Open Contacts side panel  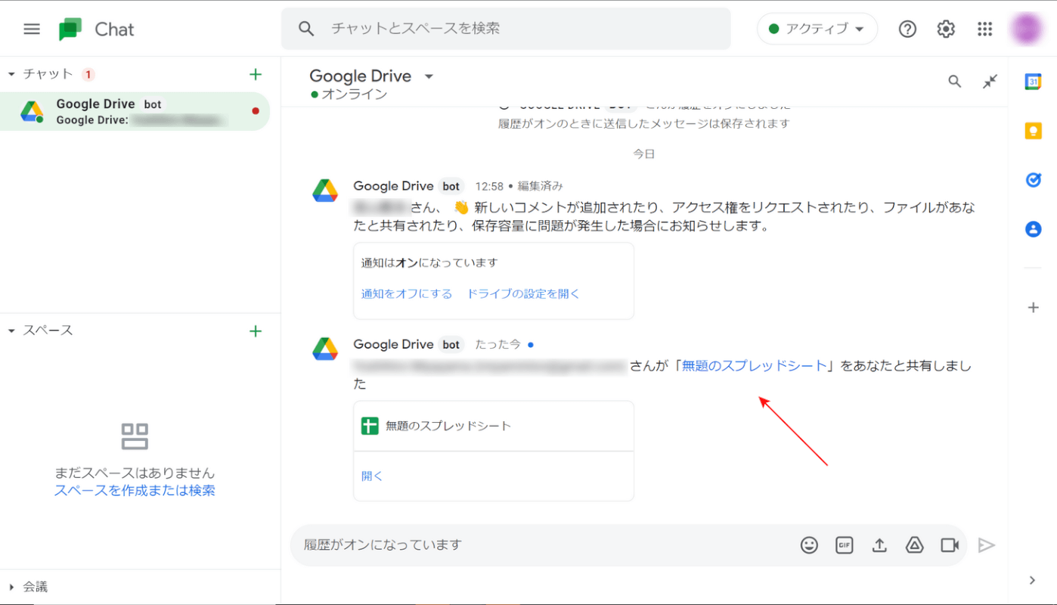tap(1033, 229)
